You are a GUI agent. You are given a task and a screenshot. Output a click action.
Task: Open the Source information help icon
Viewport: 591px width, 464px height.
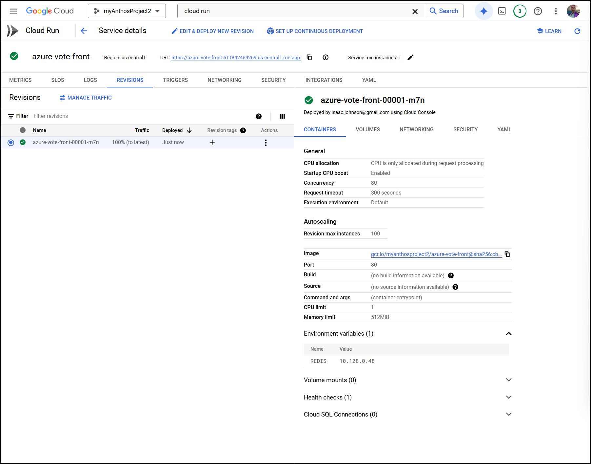(x=455, y=287)
